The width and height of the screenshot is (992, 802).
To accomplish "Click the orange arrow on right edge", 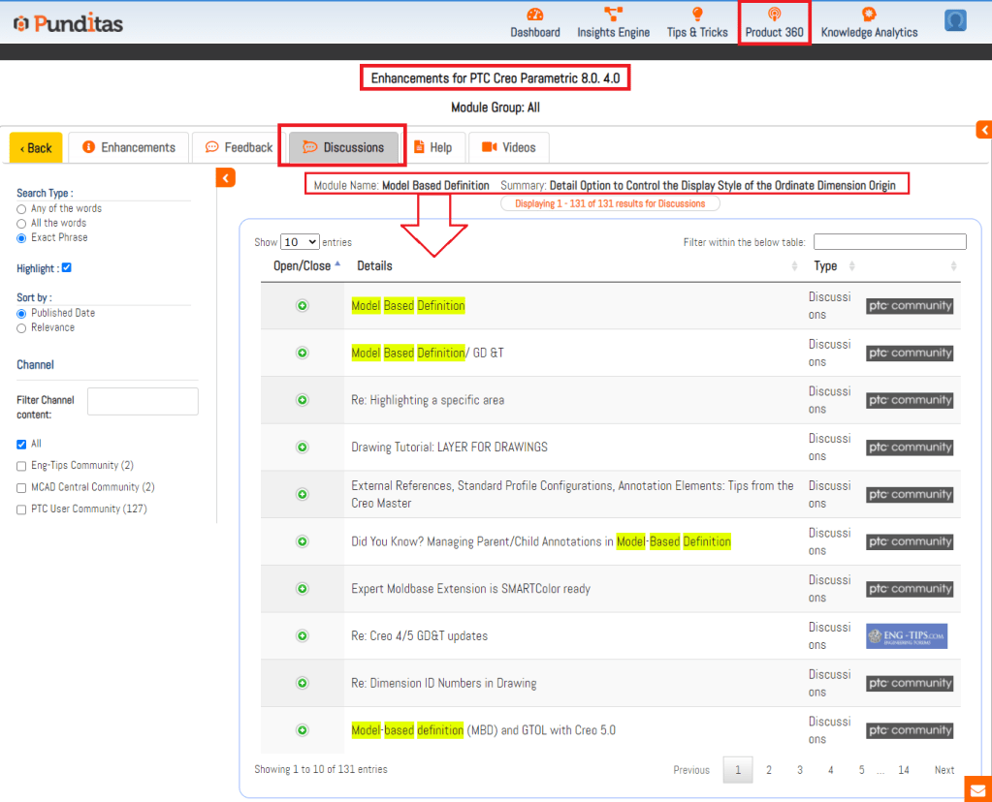I will click(x=983, y=130).
